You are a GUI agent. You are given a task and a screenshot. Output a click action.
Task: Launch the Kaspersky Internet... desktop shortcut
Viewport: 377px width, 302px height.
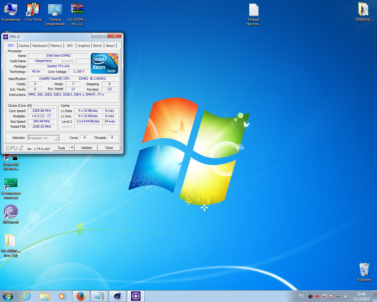tap(11, 162)
